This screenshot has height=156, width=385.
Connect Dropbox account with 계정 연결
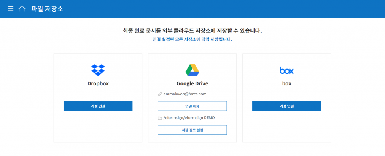click(x=98, y=106)
